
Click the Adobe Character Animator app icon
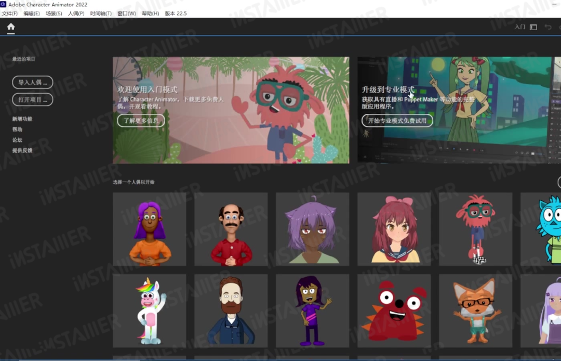3,4
